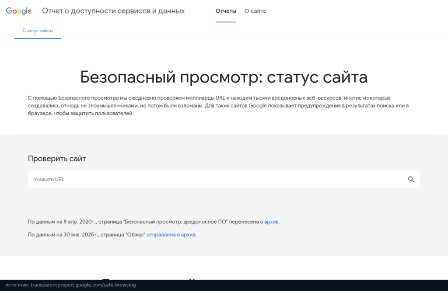Click the Отчет о доступности сервисов и данных title
The width and height of the screenshot is (448, 291).
tap(113, 11)
